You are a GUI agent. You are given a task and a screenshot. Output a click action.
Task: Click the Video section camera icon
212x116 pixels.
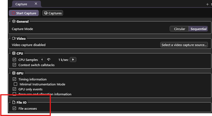coord(14,38)
